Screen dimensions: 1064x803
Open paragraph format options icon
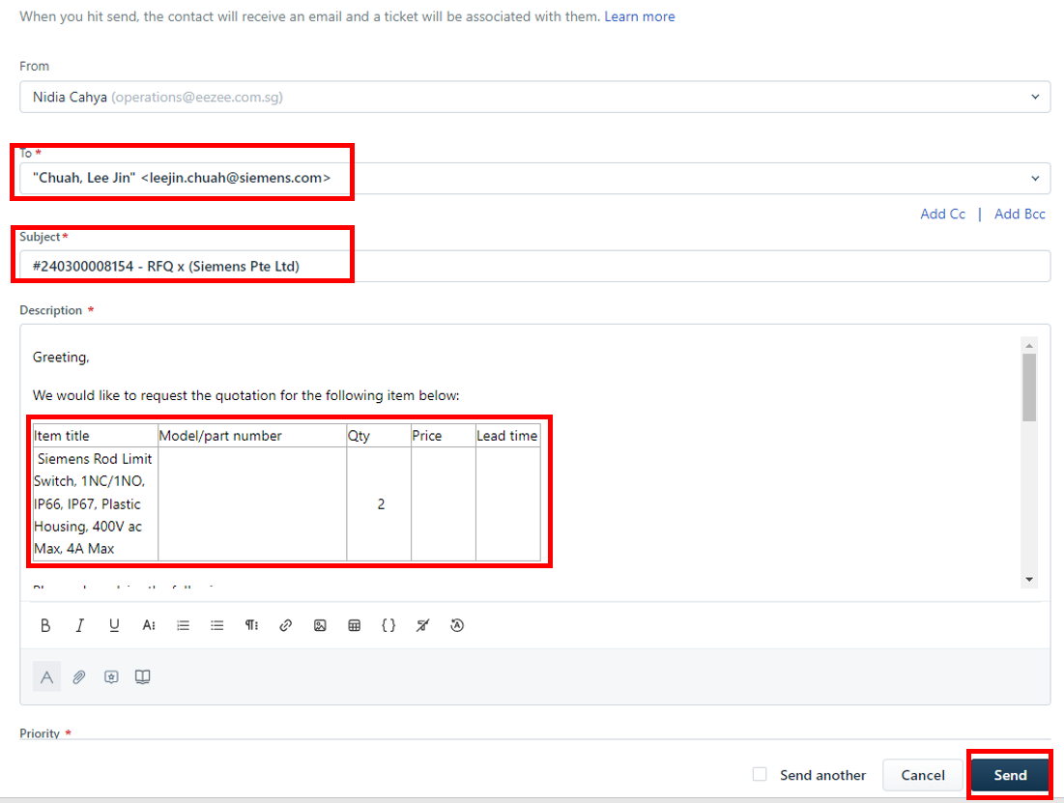(x=252, y=625)
